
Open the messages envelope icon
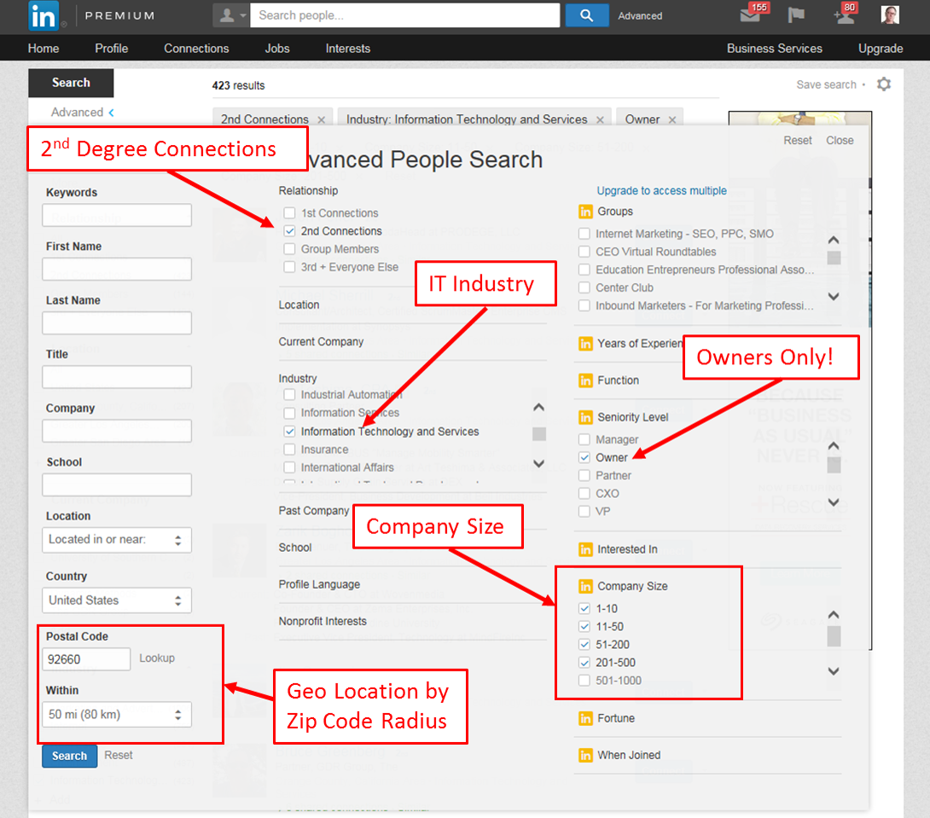coord(751,15)
